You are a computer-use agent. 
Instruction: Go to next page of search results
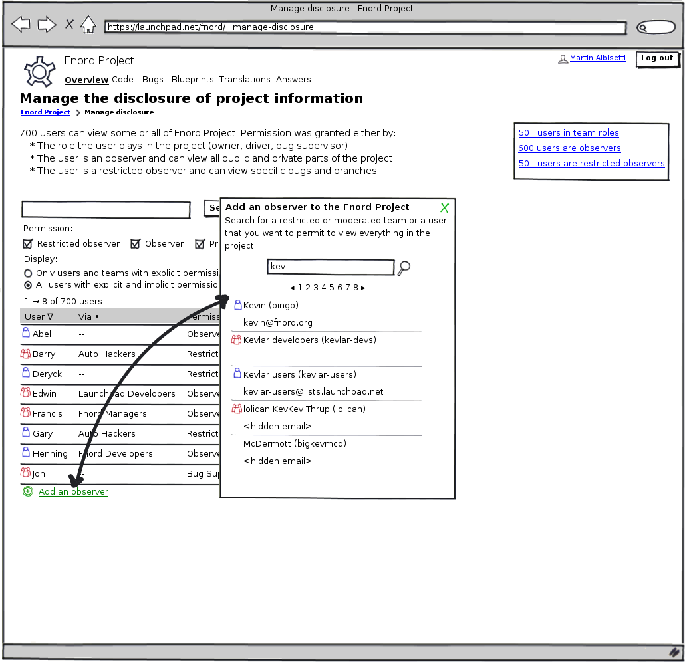(363, 288)
